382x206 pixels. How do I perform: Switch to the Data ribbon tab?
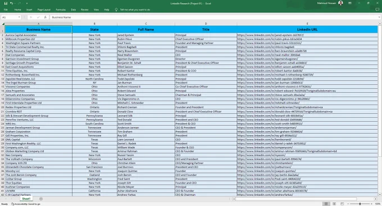pos(74,10)
